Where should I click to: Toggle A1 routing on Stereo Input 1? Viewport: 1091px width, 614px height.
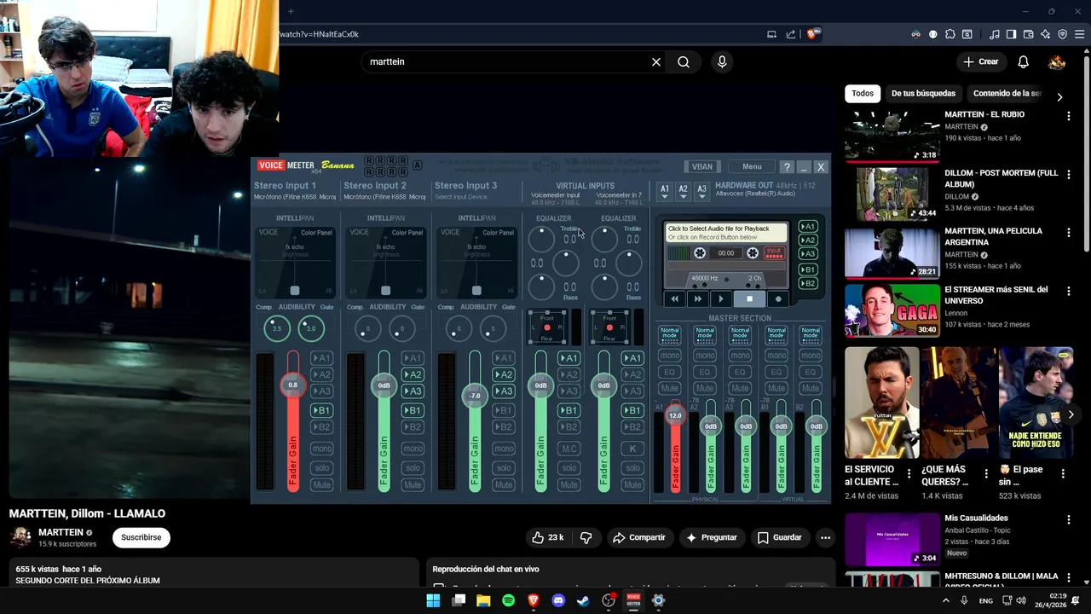click(321, 358)
